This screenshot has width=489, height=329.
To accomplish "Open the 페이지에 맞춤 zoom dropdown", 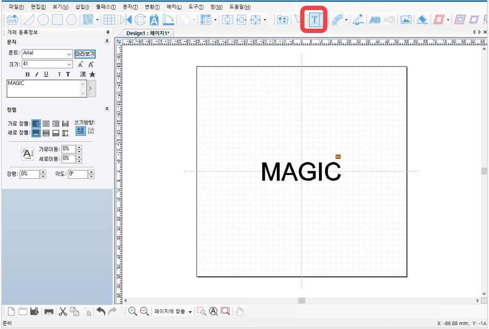I will 190,311.
